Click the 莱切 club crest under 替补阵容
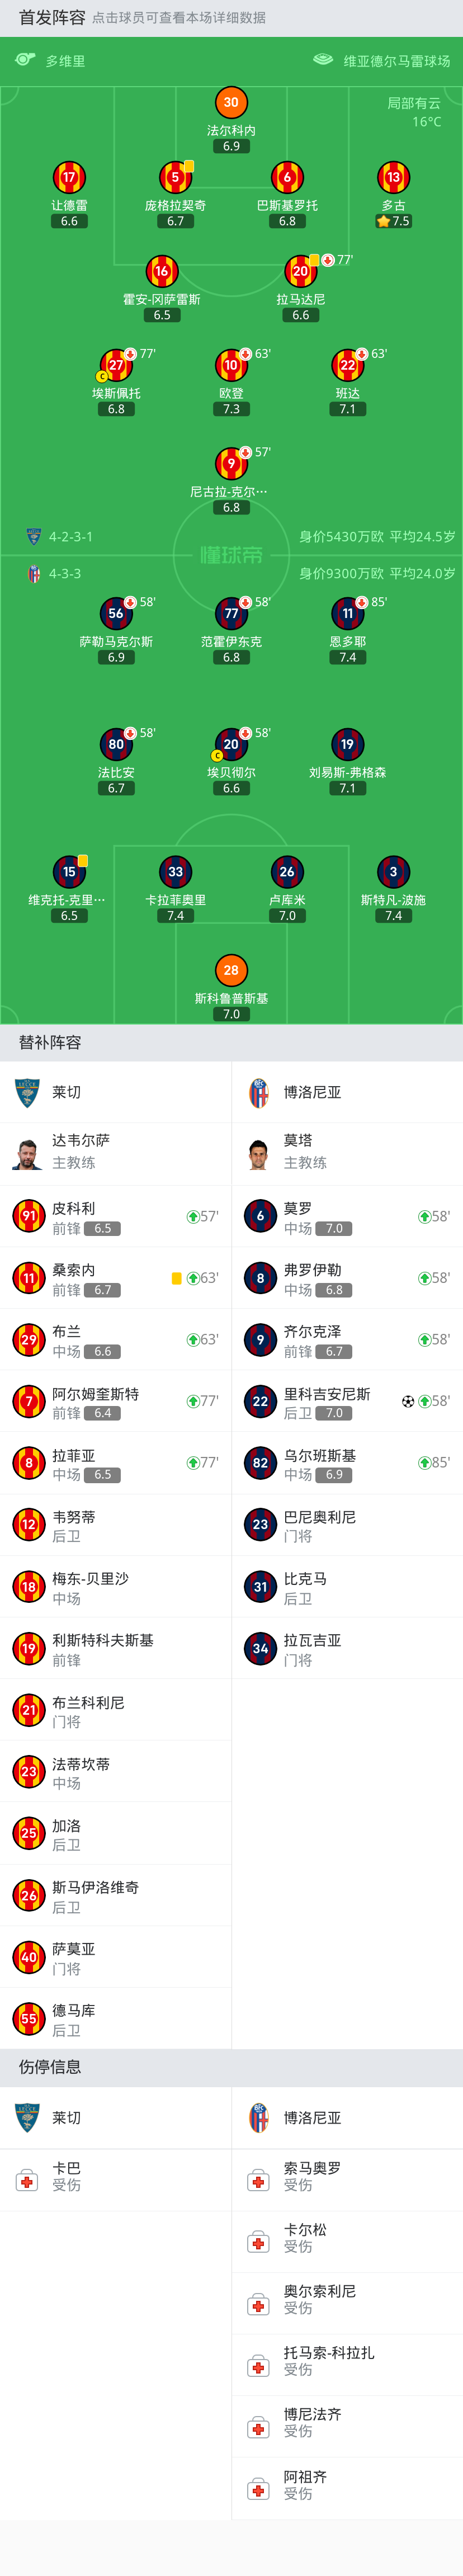 27,1092
